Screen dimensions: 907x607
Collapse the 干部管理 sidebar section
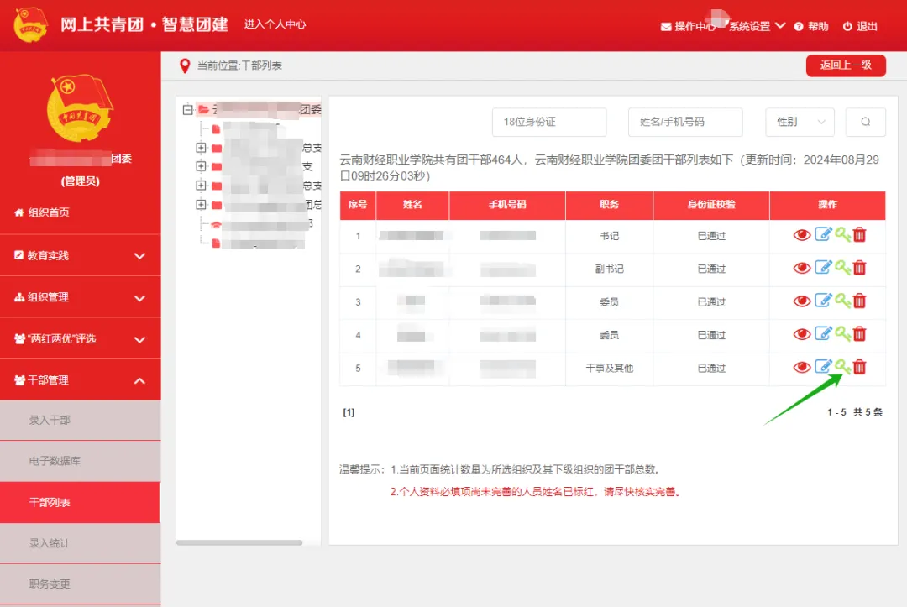(80, 379)
